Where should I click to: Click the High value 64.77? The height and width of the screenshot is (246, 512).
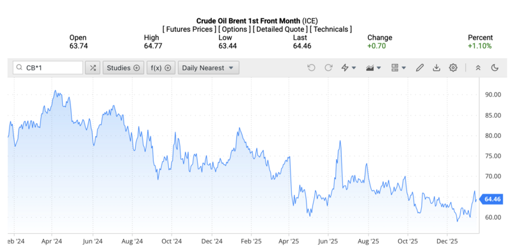coord(153,46)
